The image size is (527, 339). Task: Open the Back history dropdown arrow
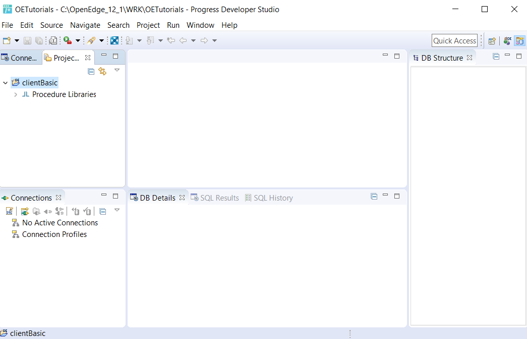coord(193,41)
